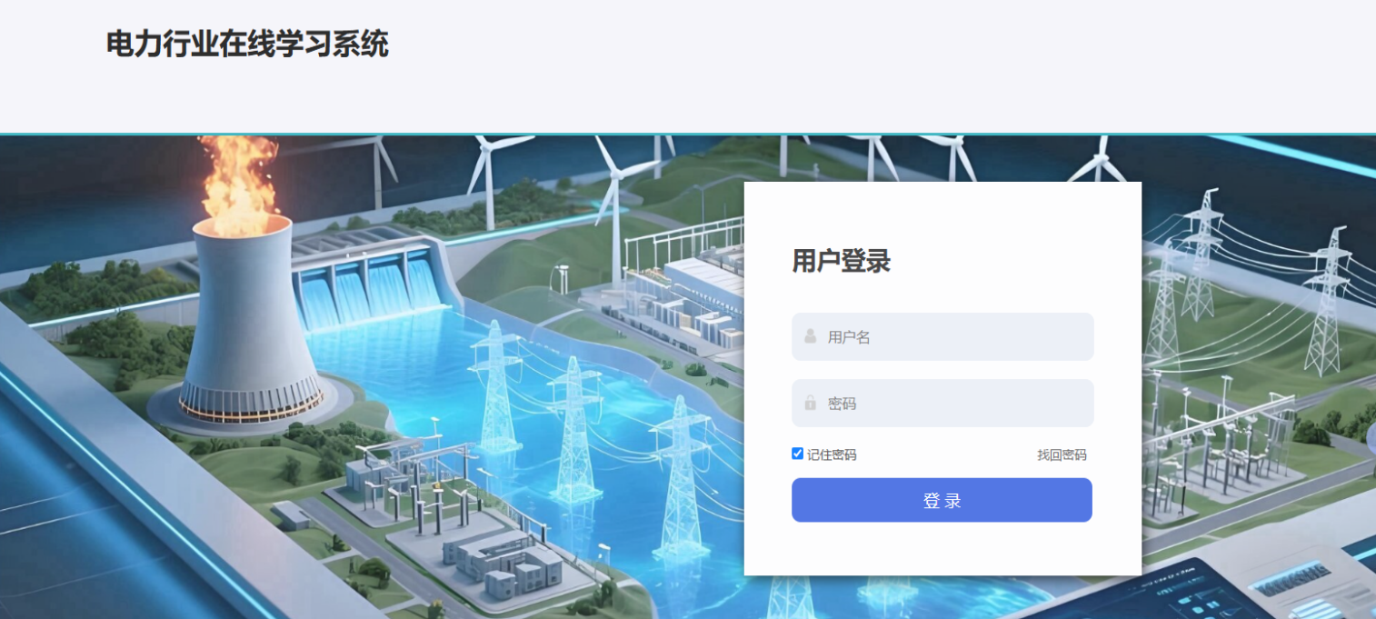Click the teal divider line under header
Viewport: 1376px width, 619px height.
coord(688,134)
